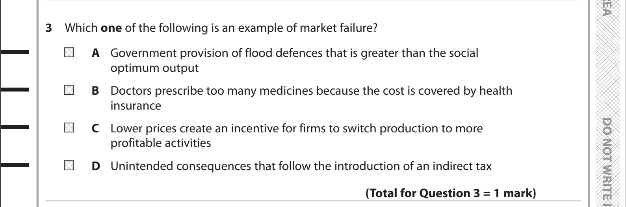626x207 pixels.
Task: Click the bold word "one" in question
Action: (111, 28)
